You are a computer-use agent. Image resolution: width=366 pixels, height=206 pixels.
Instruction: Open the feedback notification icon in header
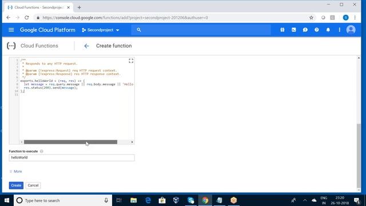305,30
